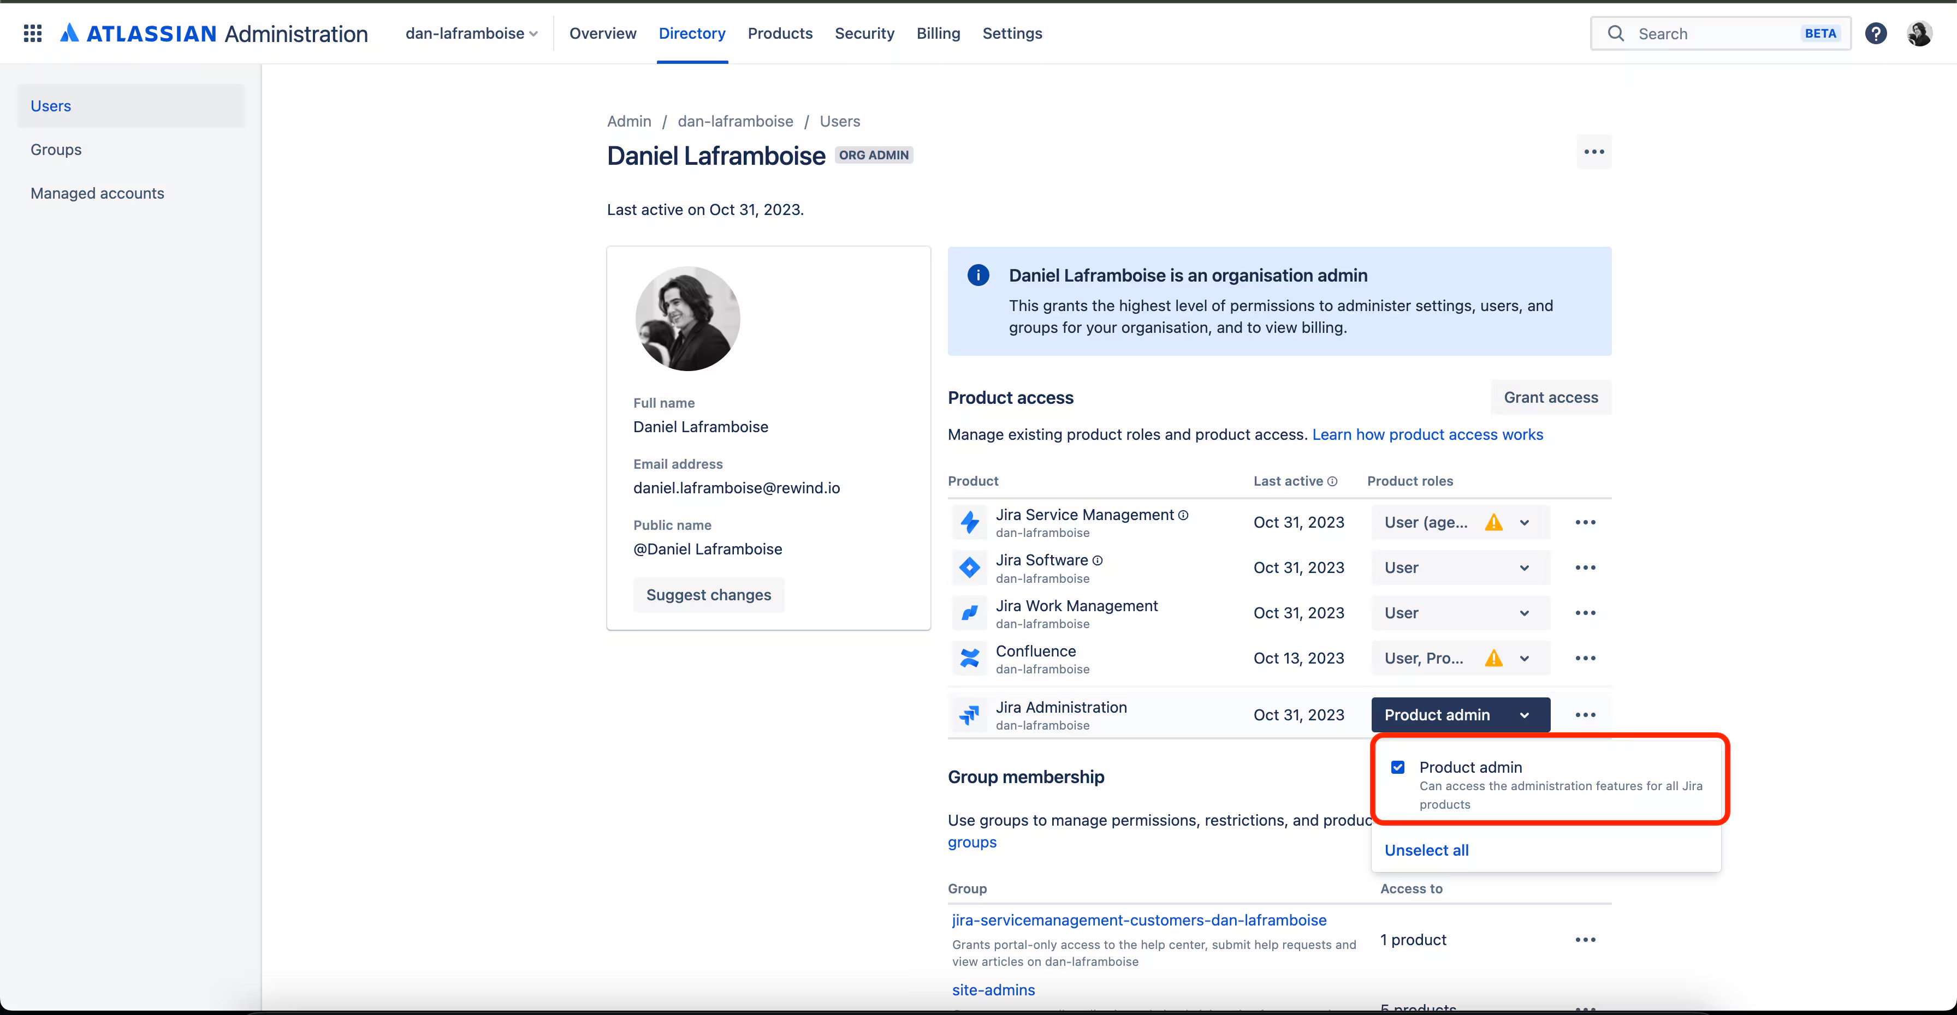Open the jira-servicemanagement-customers-dan-laframboise group link
The image size is (1957, 1015).
(x=1139, y=920)
